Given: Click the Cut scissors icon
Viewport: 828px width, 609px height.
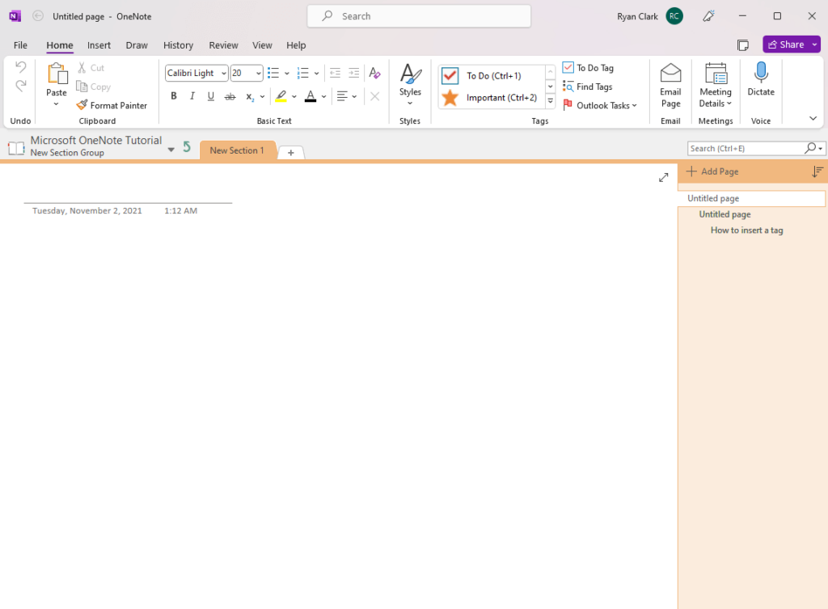Looking at the screenshot, I should [x=82, y=68].
